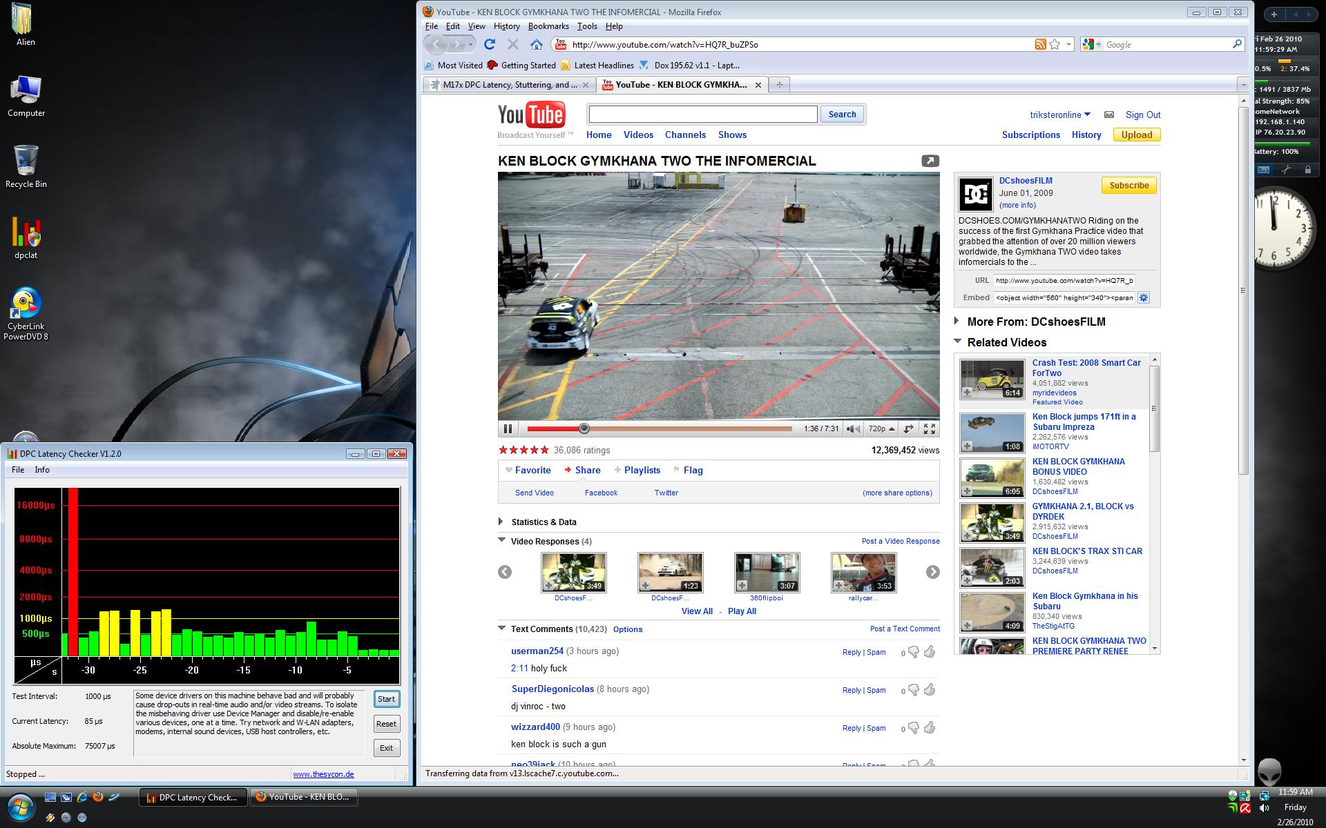Open triksteronline account dropdown

[1060, 115]
